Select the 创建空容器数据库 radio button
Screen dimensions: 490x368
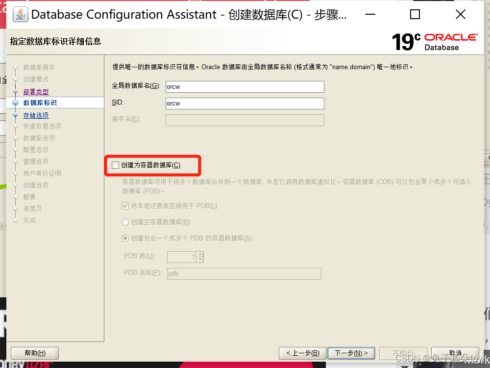[x=125, y=222]
